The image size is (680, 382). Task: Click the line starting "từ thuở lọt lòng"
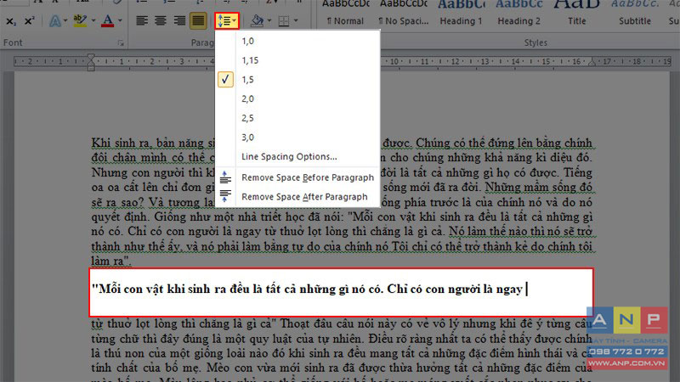[342, 324]
